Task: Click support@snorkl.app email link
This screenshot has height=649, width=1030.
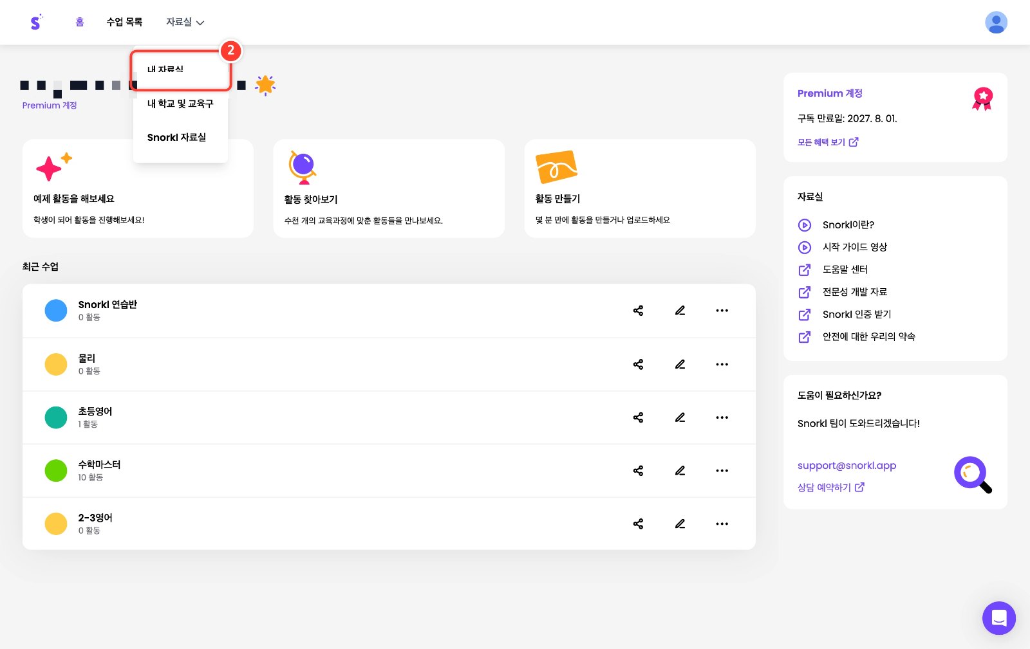Action: (x=847, y=466)
